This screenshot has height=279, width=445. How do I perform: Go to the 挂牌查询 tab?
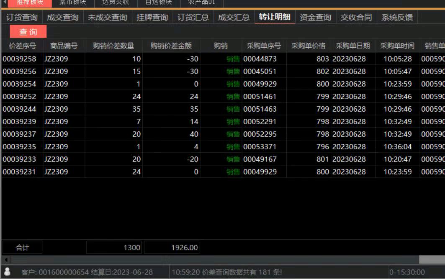(x=152, y=17)
